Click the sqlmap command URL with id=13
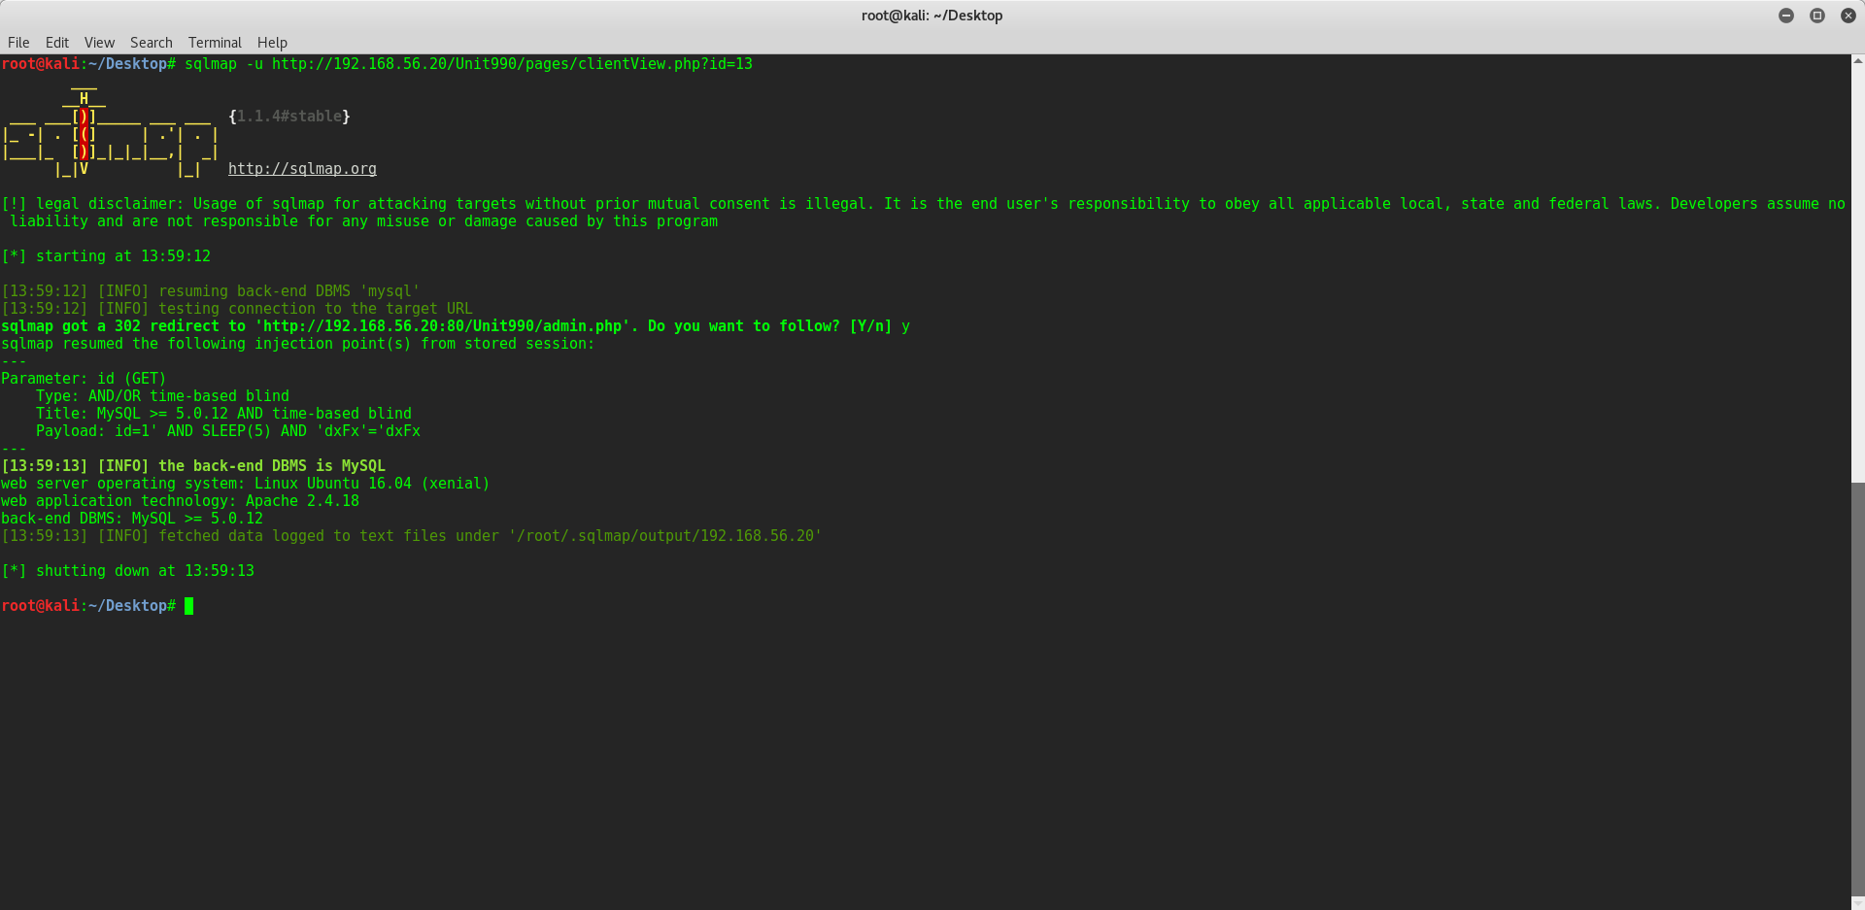This screenshot has width=1865, height=910. point(512,64)
